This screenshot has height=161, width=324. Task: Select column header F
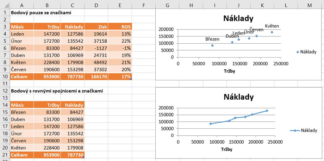144,5
